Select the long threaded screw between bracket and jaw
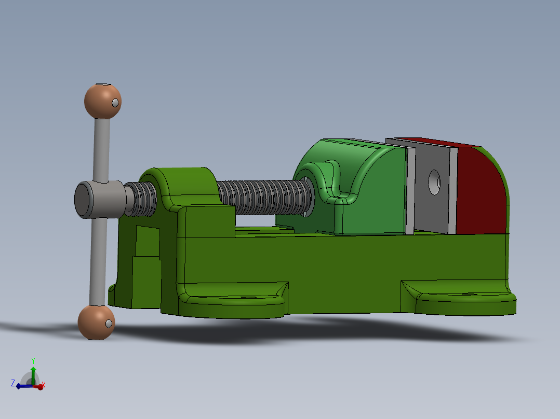Viewport: 560px width, 419px height. coord(264,197)
